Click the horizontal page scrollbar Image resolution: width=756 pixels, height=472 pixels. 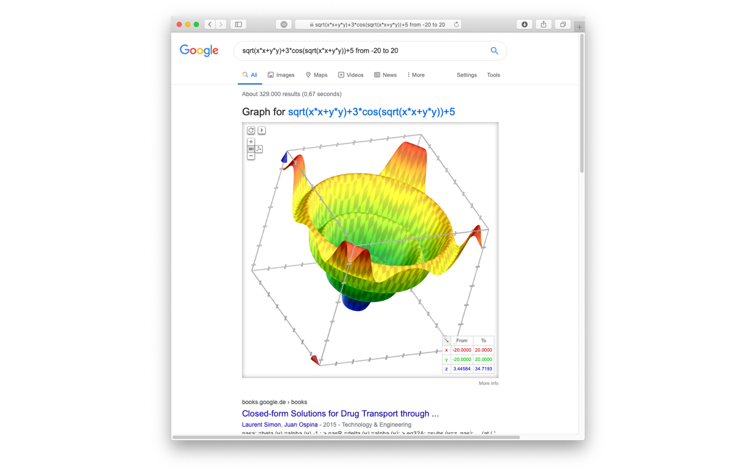coord(346,437)
